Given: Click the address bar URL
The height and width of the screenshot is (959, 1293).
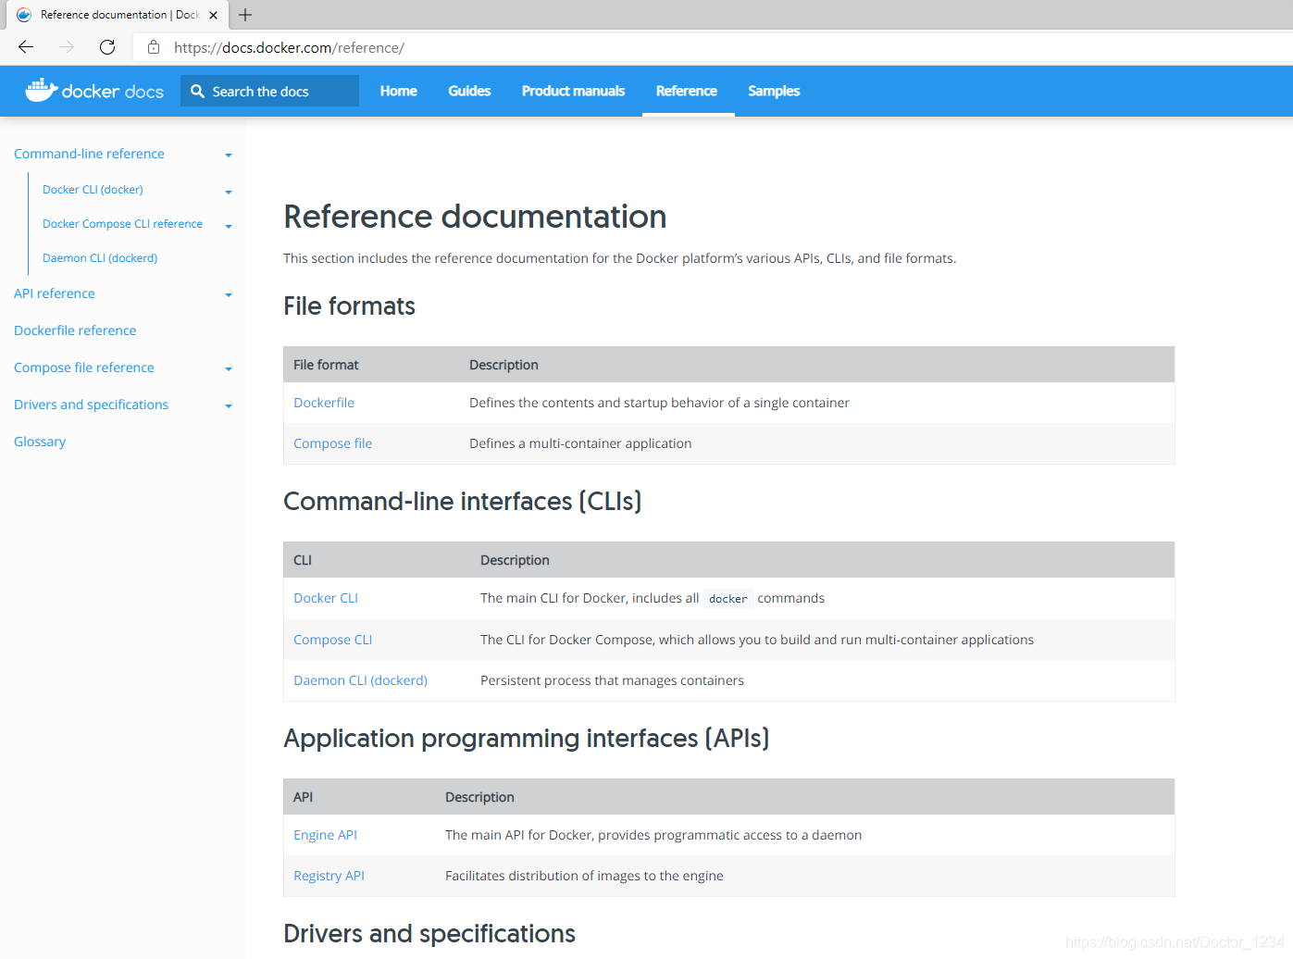Looking at the screenshot, I should 289,47.
